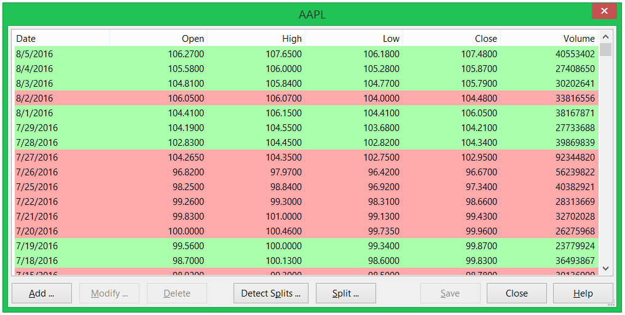Sort by the Date column header

[62, 38]
